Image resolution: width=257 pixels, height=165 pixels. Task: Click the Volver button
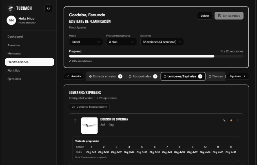click(205, 16)
